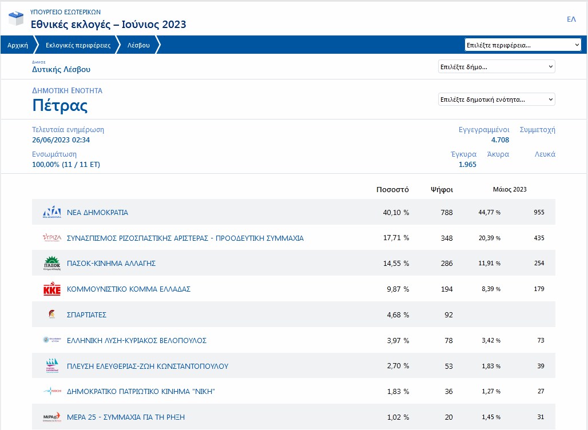Switch language using the ΕΛ link
588x430 pixels.
coord(571,19)
